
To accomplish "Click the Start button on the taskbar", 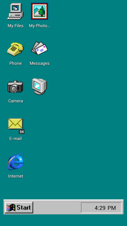I will pyautogui.click(x=19, y=207).
